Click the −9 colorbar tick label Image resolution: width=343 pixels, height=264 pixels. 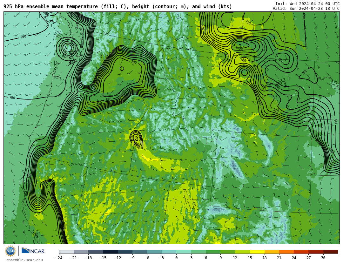(132, 258)
